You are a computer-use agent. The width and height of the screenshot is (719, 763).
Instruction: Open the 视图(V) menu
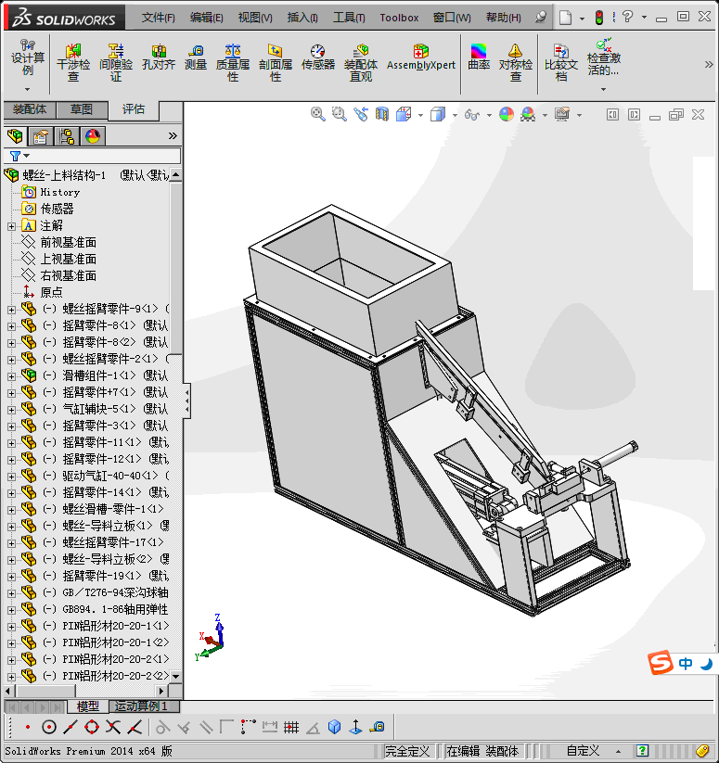255,18
